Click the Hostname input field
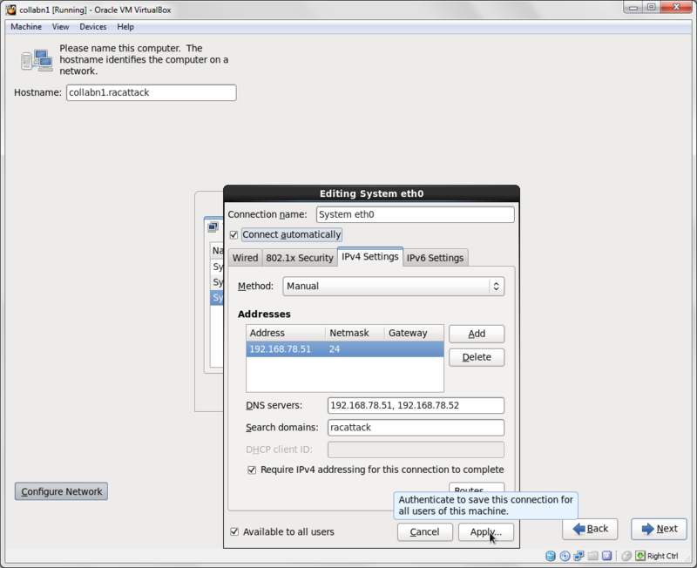The width and height of the screenshot is (697, 568). pos(151,92)
